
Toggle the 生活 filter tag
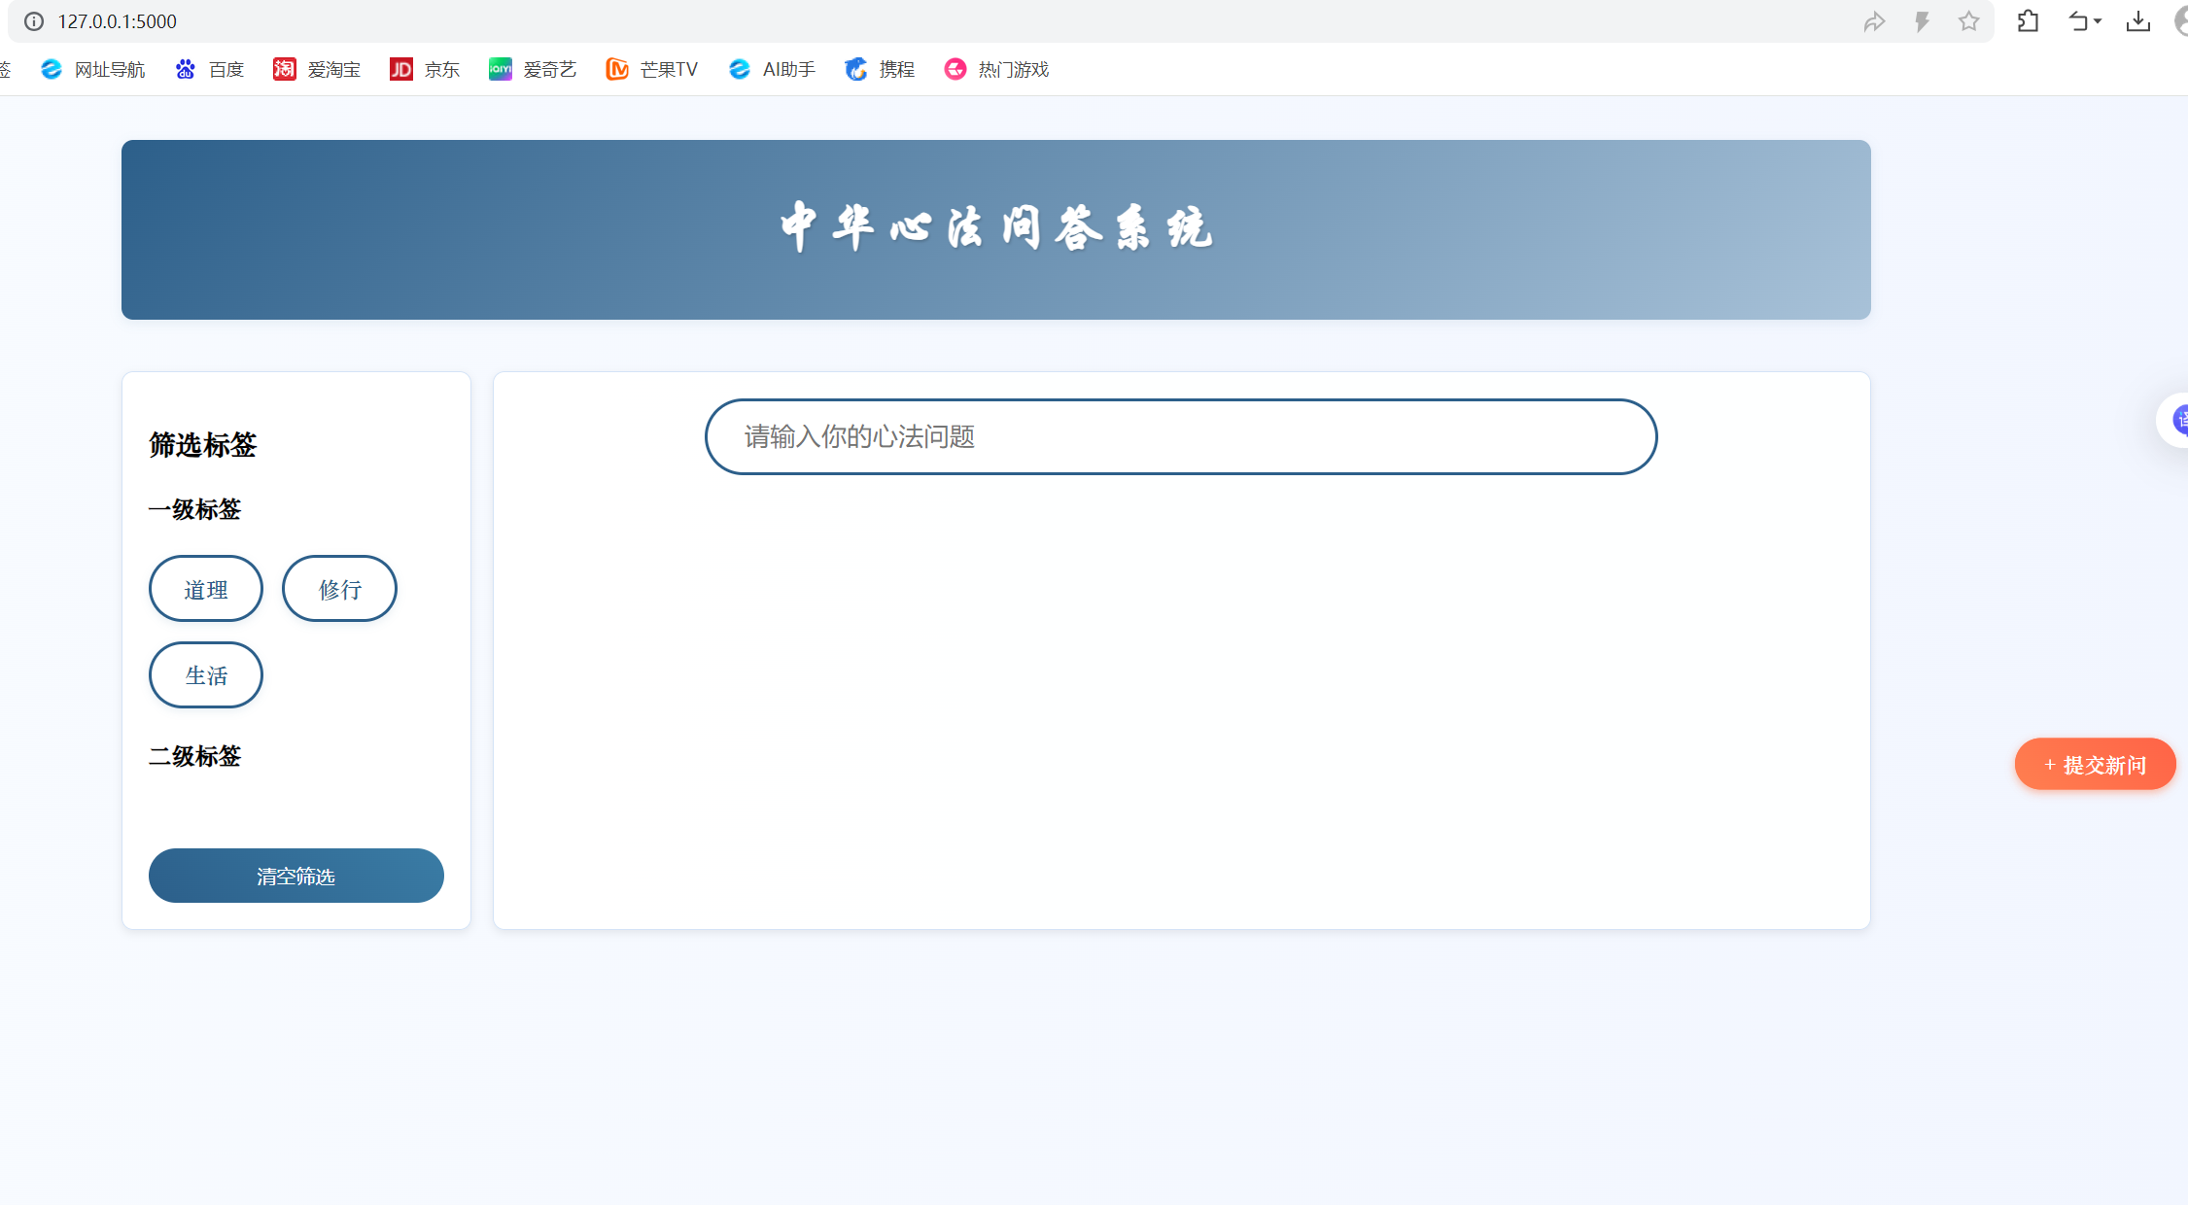click(x=206, y=675)
